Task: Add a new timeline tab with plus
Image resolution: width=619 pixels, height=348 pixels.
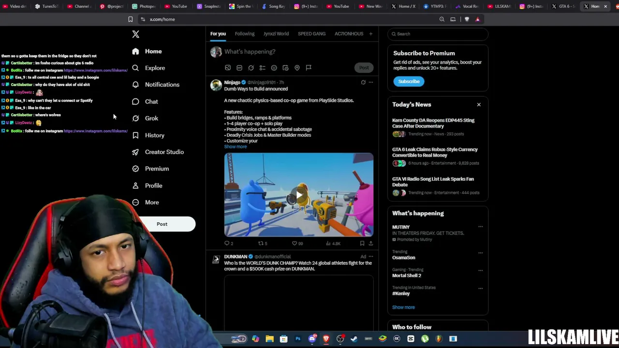Action: click(x=371, y=34)
